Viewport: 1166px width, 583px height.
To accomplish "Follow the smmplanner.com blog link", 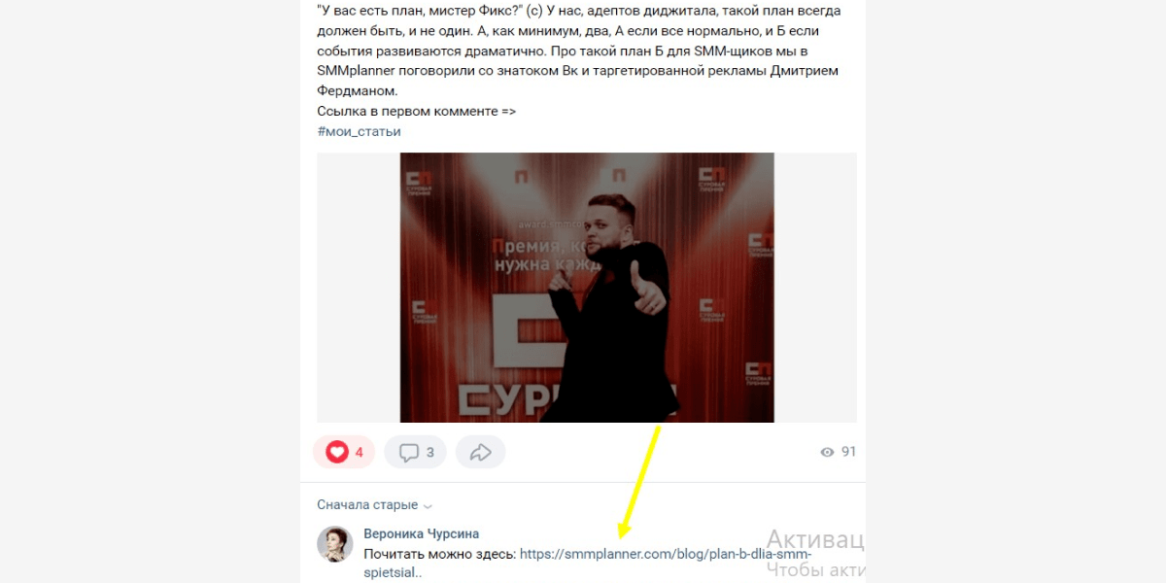I will tap(666, 555).
